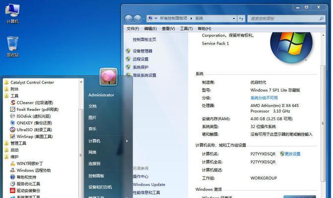Open 性能信息和工具 link

pyautogui.click(x=146, y=193)
